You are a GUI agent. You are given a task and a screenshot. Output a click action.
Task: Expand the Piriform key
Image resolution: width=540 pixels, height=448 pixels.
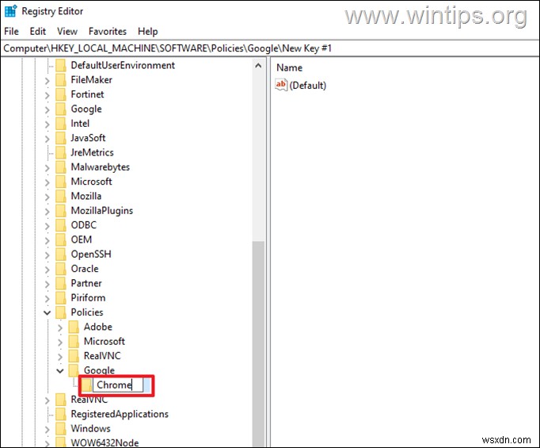[x=48, y=298]
